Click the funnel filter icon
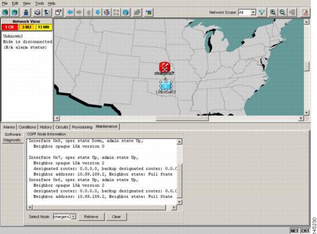Screen dimensions: 317x234 point(262,12)
